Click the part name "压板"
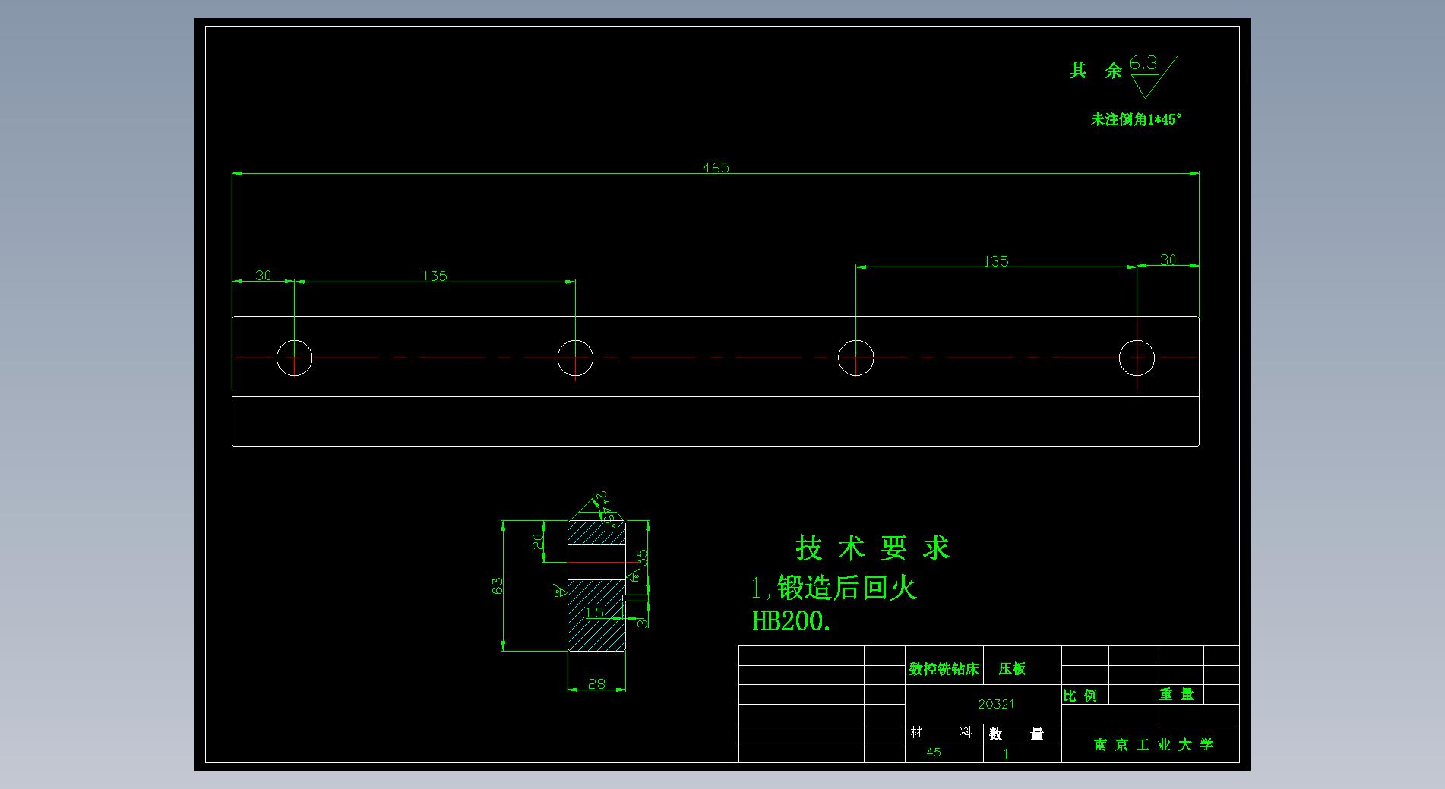Screen dimensions: 1445x789 click(x=1012, y=668)
